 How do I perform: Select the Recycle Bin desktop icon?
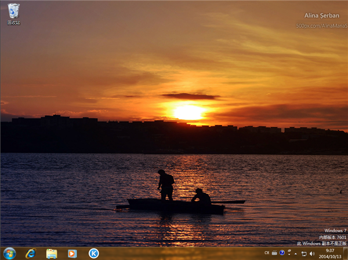(x=13, y=13)
